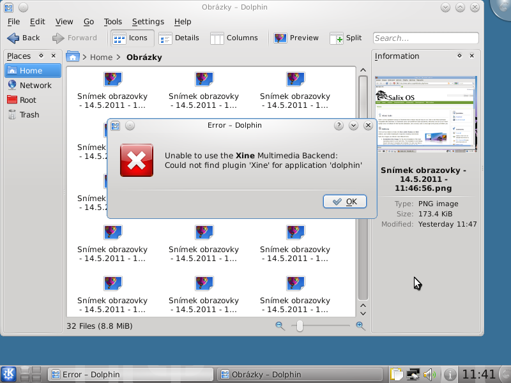
Task: Close the Error dialog
Action: pos(369,125)
